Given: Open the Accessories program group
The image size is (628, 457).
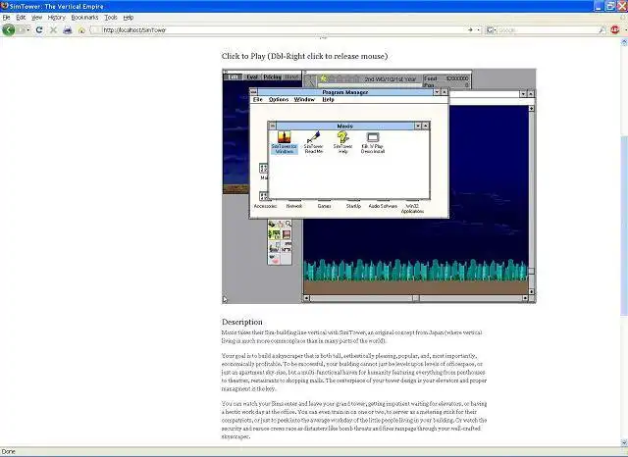Looking at the screenshot, I should [265, 201].
